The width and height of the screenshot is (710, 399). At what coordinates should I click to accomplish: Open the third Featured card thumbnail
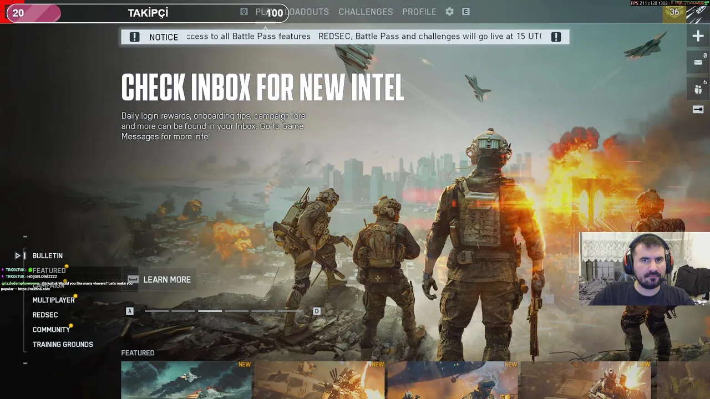click(453, 380)
